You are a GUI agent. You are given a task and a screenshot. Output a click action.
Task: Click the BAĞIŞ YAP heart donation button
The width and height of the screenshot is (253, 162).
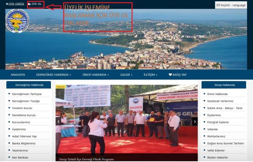pyautogui.click(x=178, y=75)
